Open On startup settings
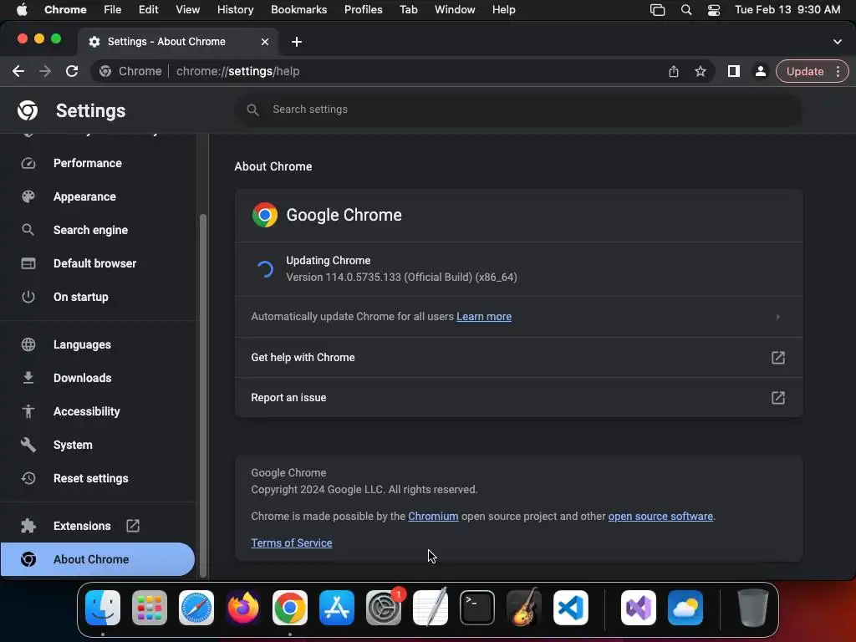The image size is (856, 642). (99, 297)
